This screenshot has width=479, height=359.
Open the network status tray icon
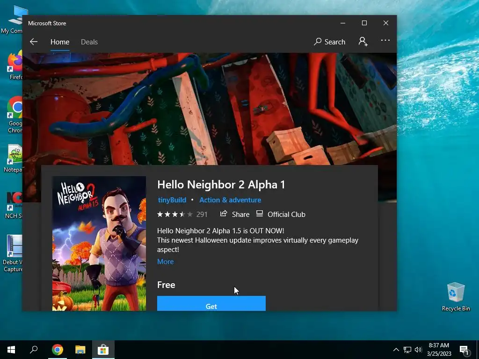tap(407, 350)
